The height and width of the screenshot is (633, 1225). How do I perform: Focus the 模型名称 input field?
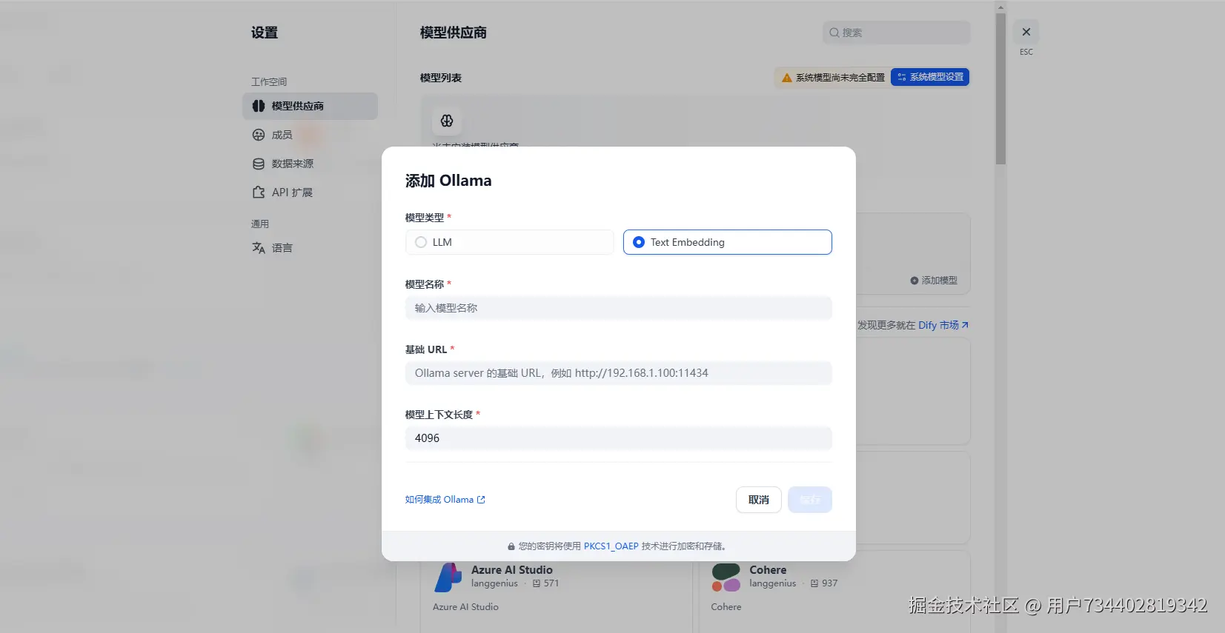tap(618, 308)
